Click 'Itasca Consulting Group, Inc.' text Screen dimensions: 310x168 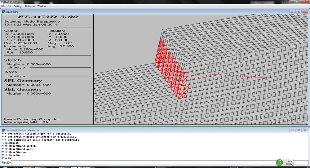[32, 119]
